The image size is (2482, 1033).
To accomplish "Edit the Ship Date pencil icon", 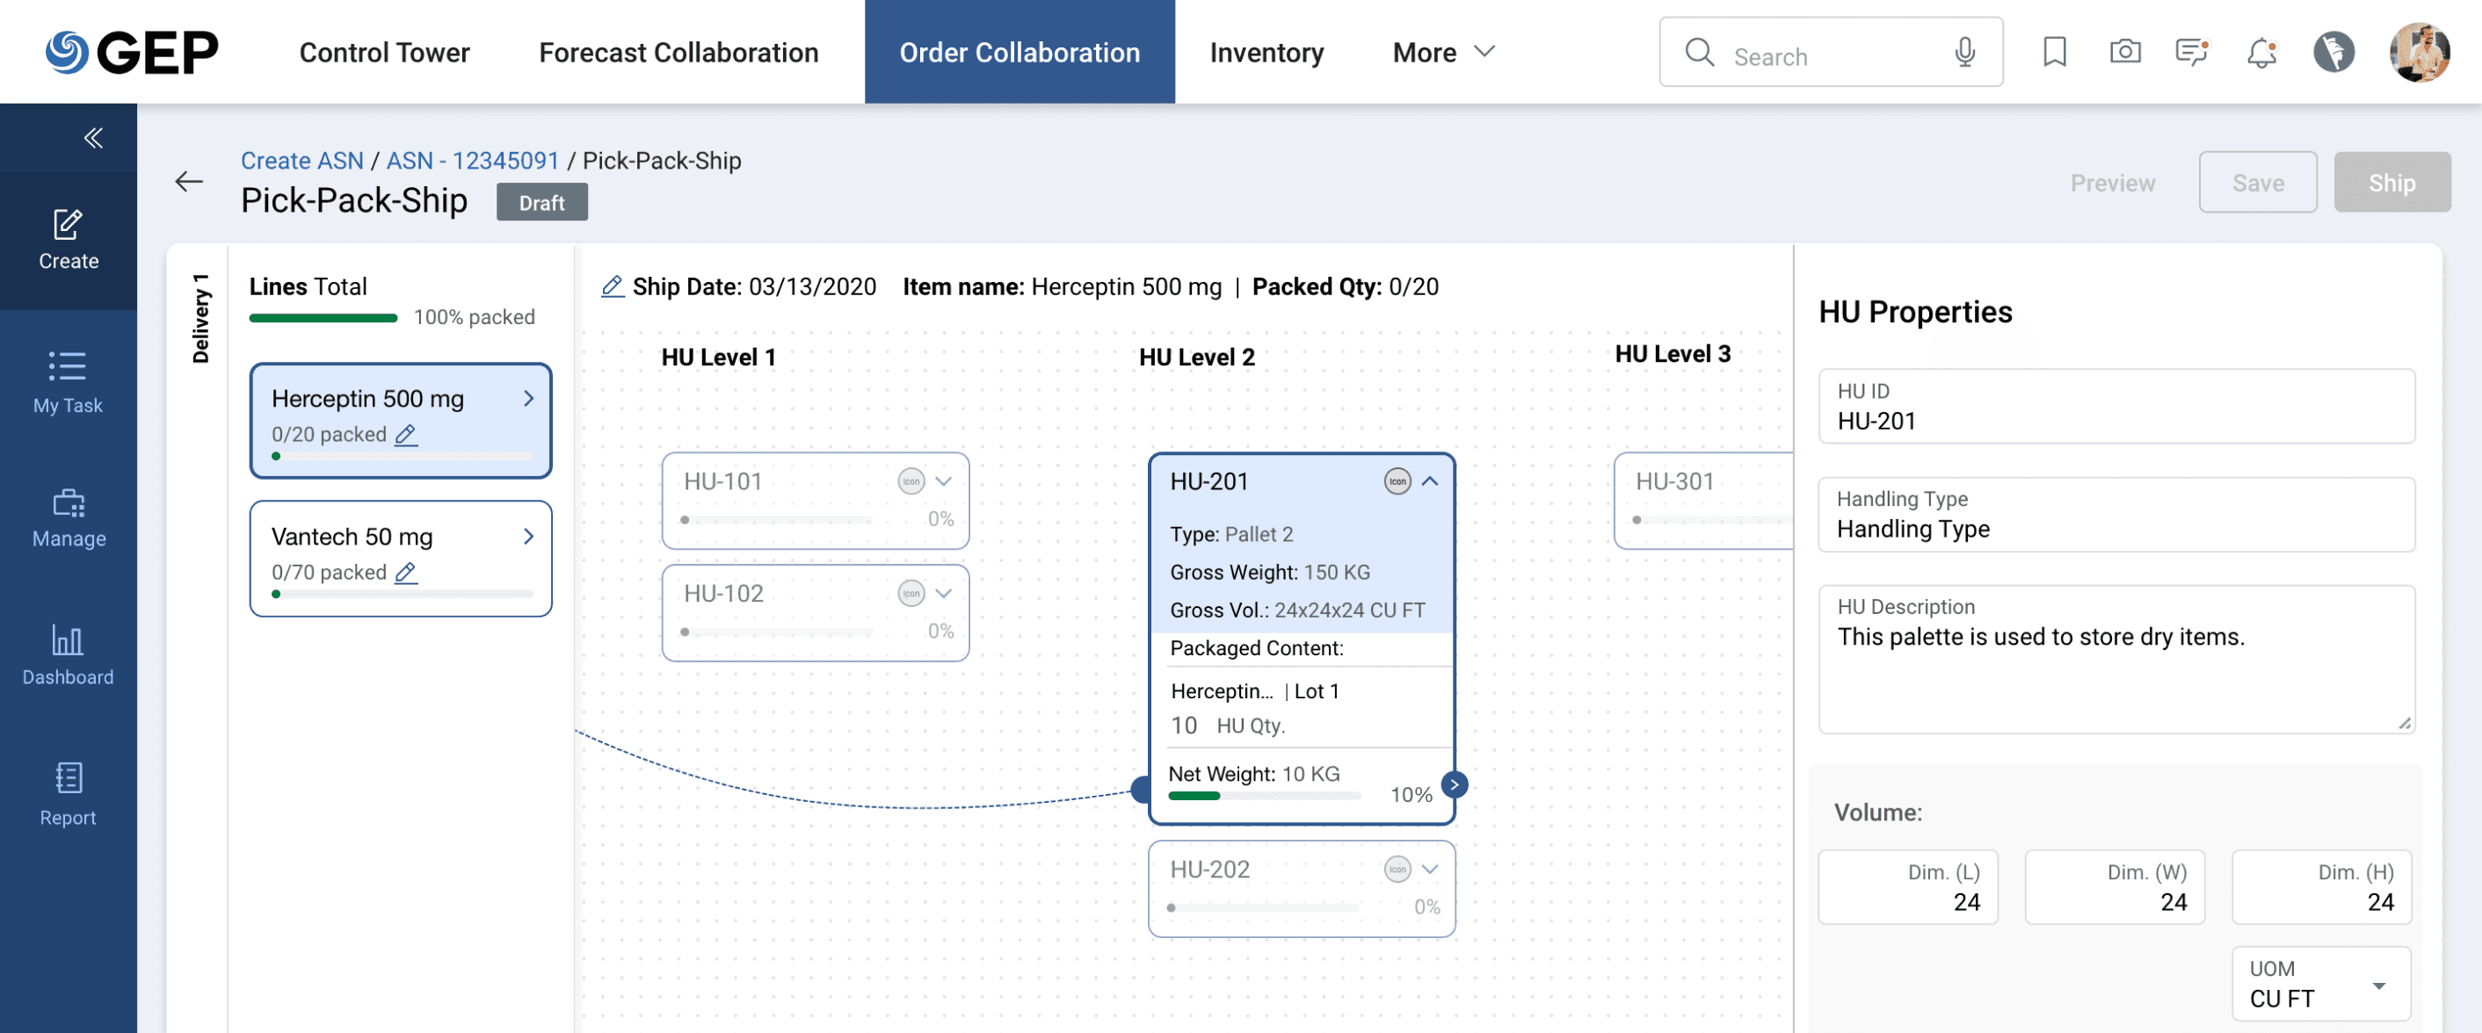I will pyautogui.click(x=612, y=287).
